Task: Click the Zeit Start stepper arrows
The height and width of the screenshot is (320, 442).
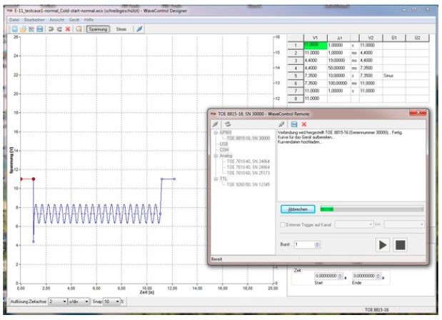Action: (x=340, y=276)
